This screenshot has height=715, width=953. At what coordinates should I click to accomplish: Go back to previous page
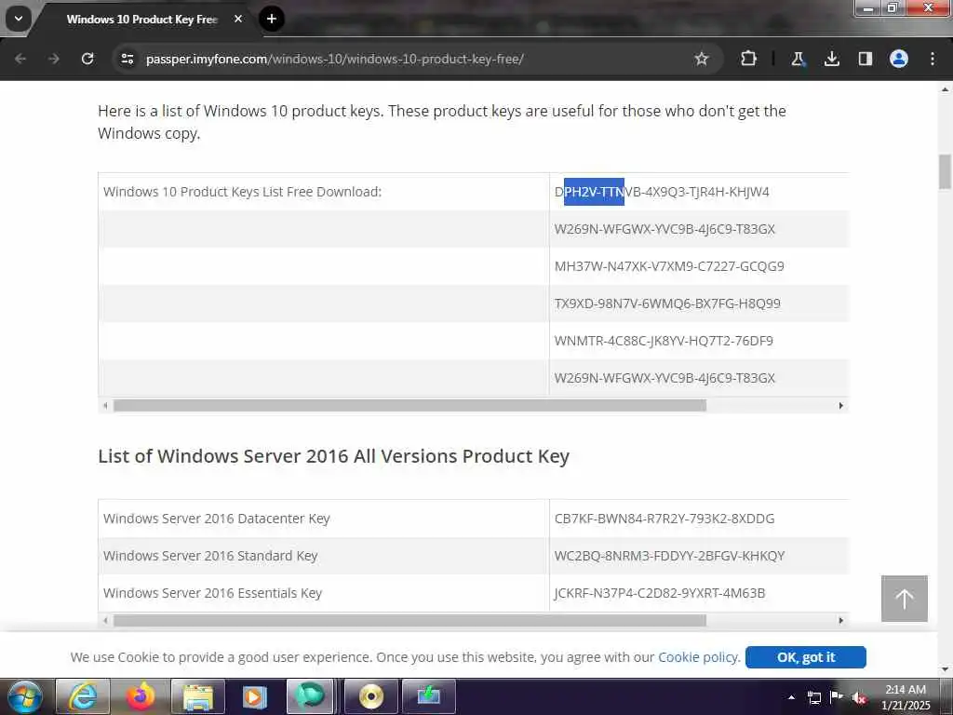pyautogui.click(x=20, y=59)
